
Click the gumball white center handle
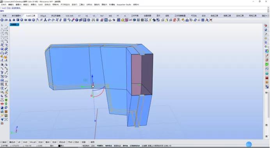pyautogui.click(x=93, y=86)
